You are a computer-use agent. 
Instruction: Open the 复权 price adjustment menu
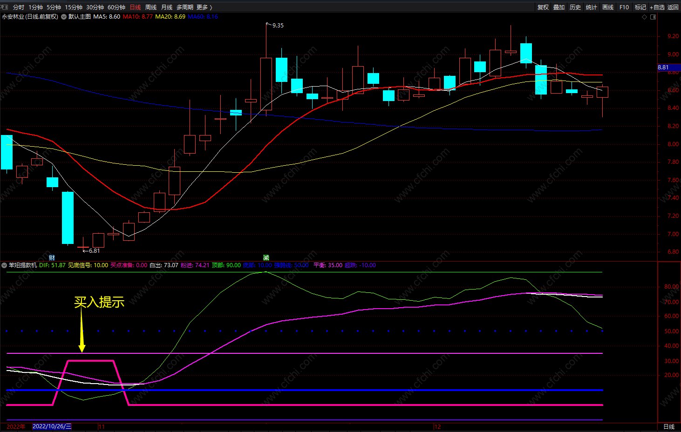543,7
